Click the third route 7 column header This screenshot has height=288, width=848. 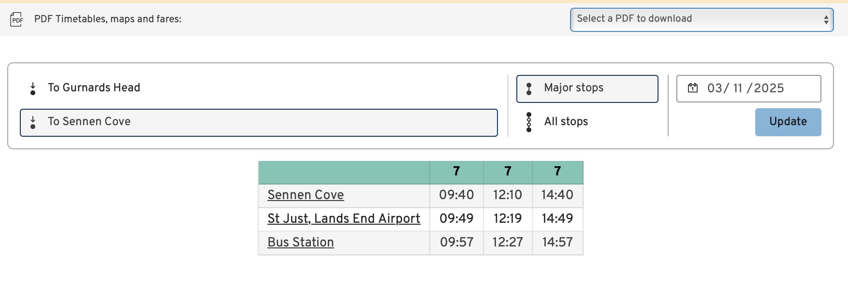coord(557,172)
